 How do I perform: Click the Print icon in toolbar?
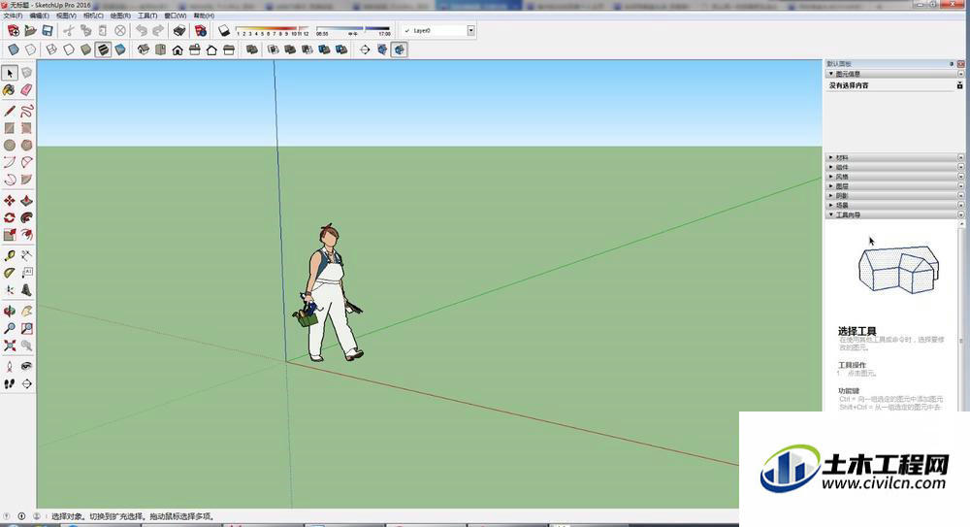(179, 30)
